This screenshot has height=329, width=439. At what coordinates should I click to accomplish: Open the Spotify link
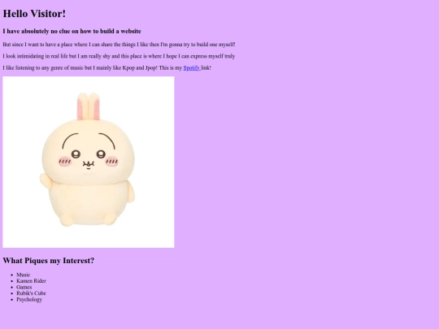(x=192, y=68)
